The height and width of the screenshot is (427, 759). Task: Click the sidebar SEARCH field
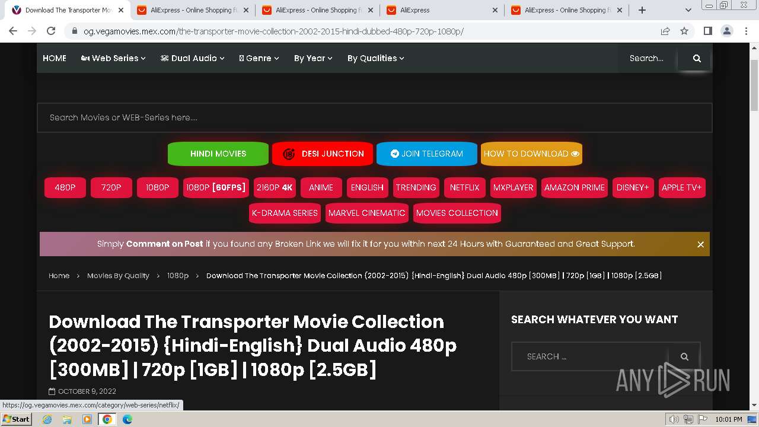(590, 356)
